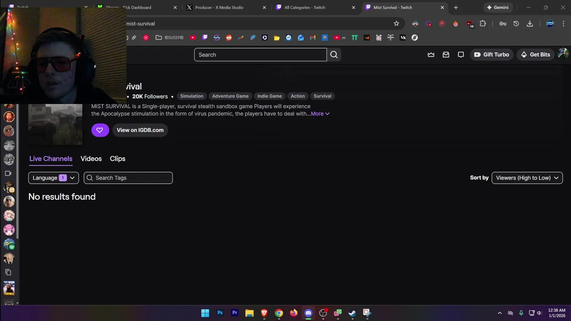Open the Chrome history clock icon
Image resolution: width=571 pixels, height=321 pixels.
point(516,24)
